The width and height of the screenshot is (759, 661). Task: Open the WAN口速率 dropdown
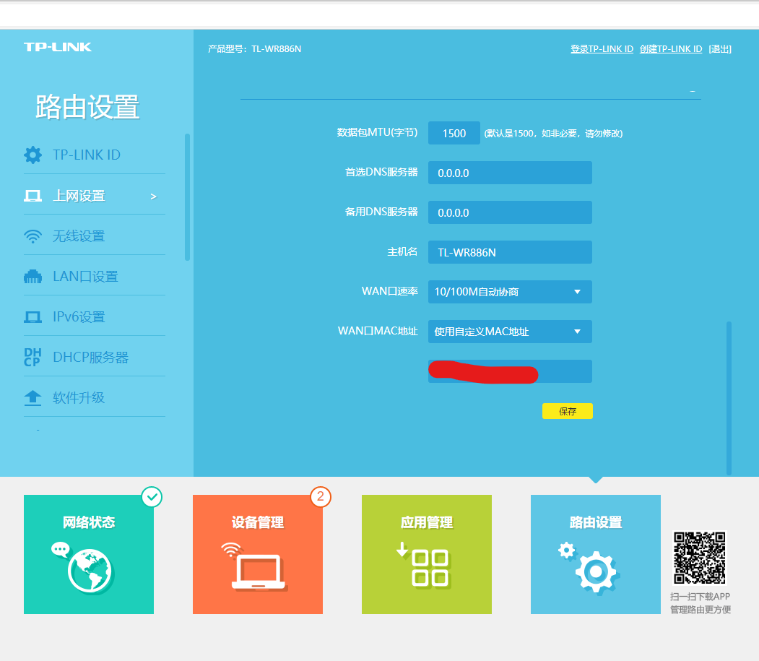[510, 292]
